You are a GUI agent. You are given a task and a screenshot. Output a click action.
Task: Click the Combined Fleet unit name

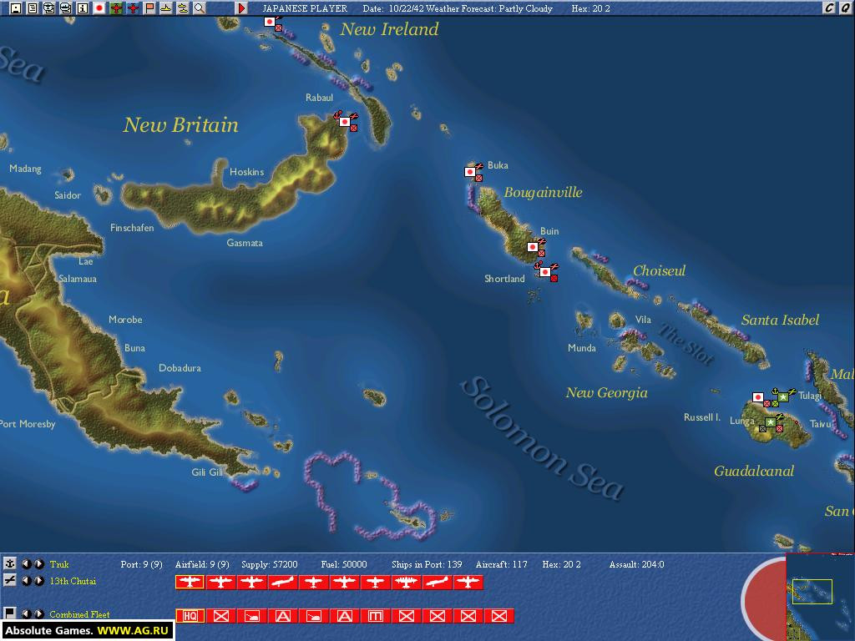pyautogui.click(x=79, y=614)
